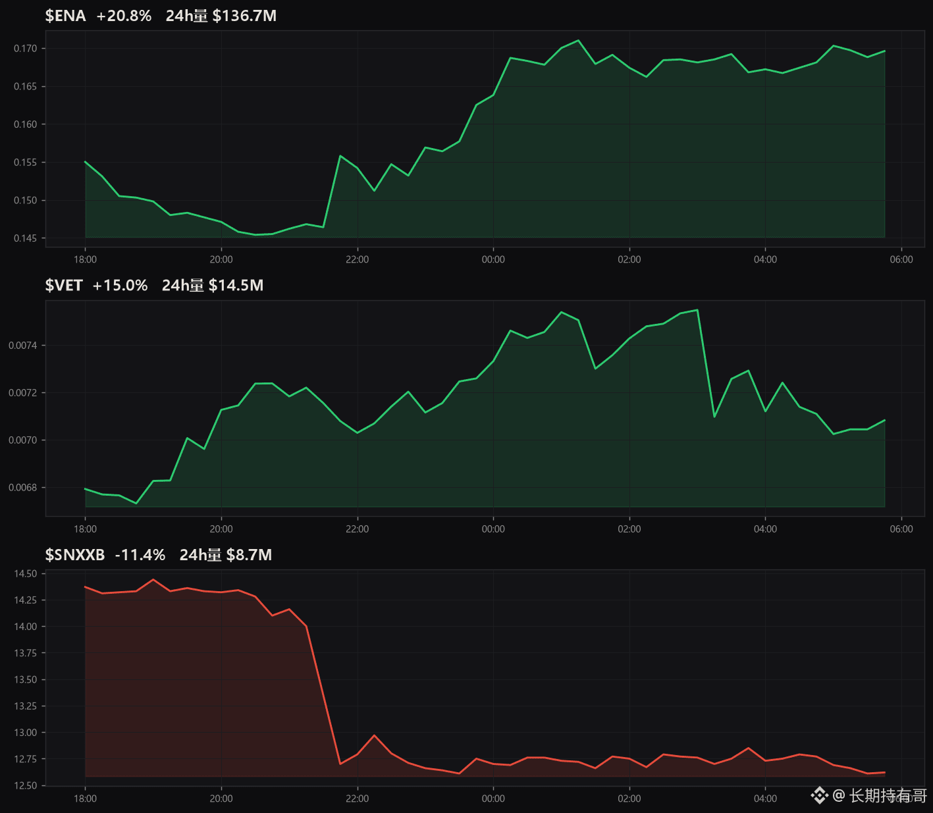Click the 长期持有哥 watermark username
933x813 pixels.
[888, 795]
